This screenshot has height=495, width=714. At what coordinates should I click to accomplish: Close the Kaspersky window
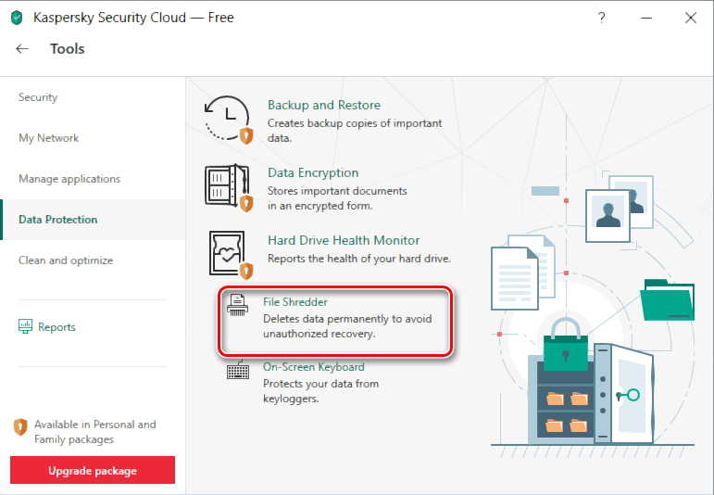691,18
